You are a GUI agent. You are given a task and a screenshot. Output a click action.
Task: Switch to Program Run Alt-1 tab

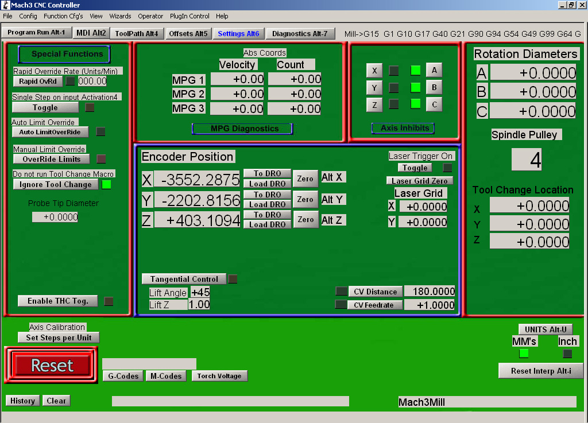click(36, 33)
